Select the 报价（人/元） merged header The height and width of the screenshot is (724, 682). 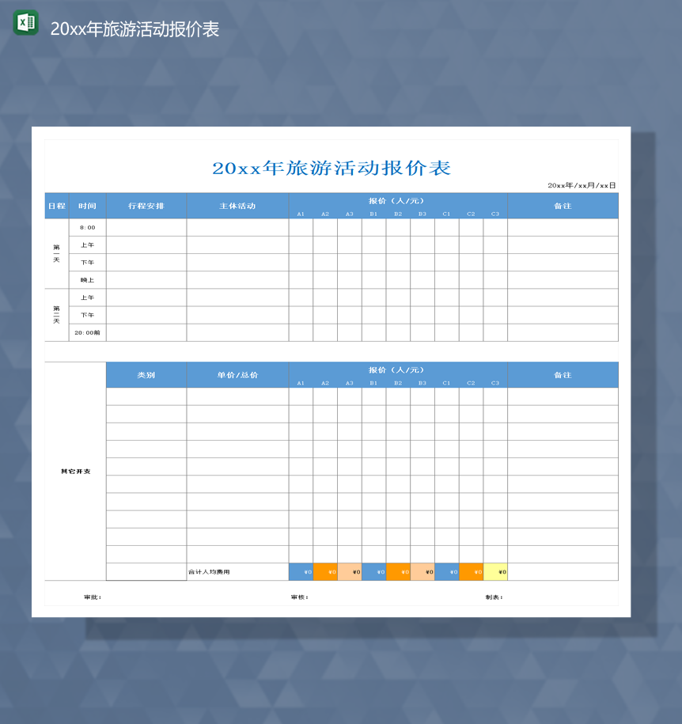click(x=398, y=200)
